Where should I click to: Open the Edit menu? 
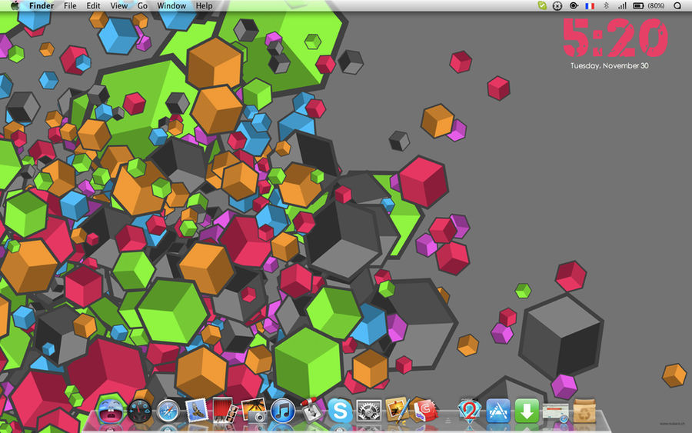(93, 5)
